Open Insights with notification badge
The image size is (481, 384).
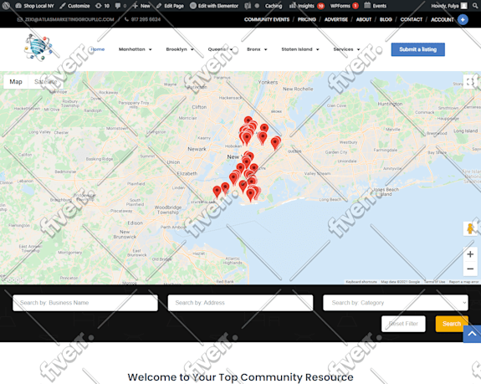(x=306, y=6)
